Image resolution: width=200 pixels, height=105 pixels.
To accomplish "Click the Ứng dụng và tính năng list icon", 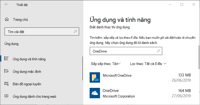I will (x=6, y=58).
